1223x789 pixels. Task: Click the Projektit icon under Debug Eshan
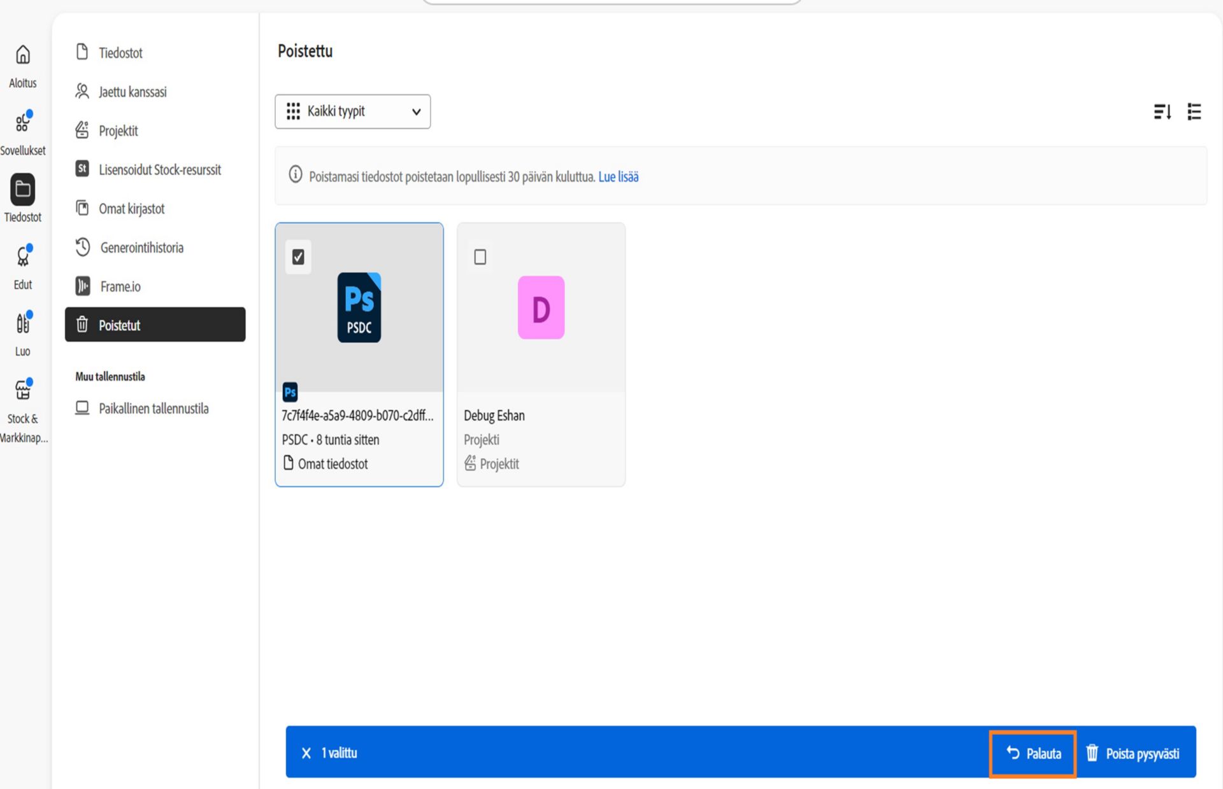(x=470, y=463)
